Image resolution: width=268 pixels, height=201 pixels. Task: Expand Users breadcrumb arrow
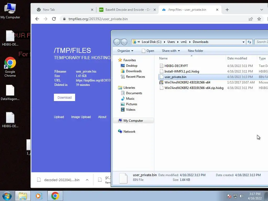[x=178, y=42]
